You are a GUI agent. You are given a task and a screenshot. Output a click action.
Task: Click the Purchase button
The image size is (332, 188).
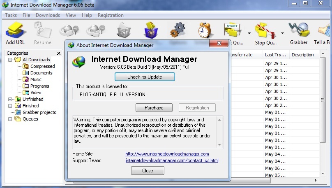(x=154, y=108)
